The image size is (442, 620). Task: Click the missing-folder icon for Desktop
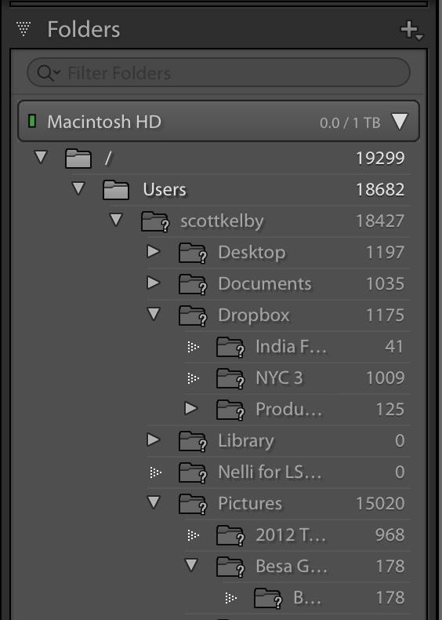tap(193, 253)
